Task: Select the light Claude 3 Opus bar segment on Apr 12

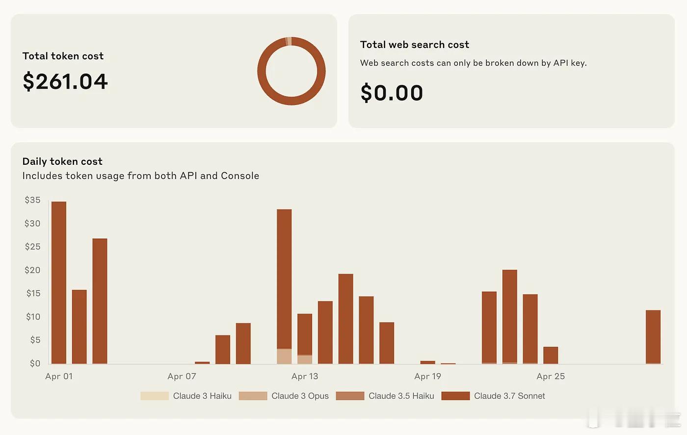Action: [x=284, y=357]
